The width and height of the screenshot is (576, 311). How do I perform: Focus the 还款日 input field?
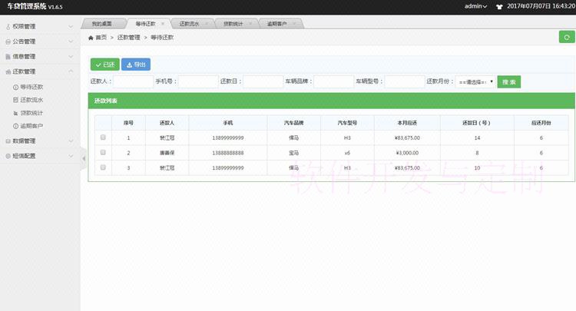(x=263, y=81)
